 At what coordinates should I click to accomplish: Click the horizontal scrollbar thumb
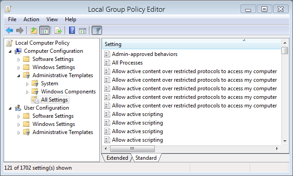(132, 149)
